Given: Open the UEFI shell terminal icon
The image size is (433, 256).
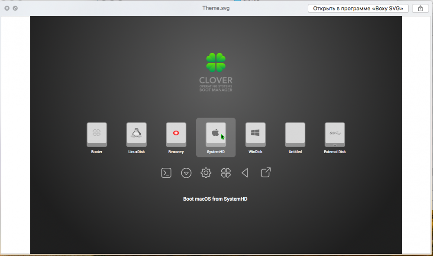Looking at the screenshot, I should 166,173.
